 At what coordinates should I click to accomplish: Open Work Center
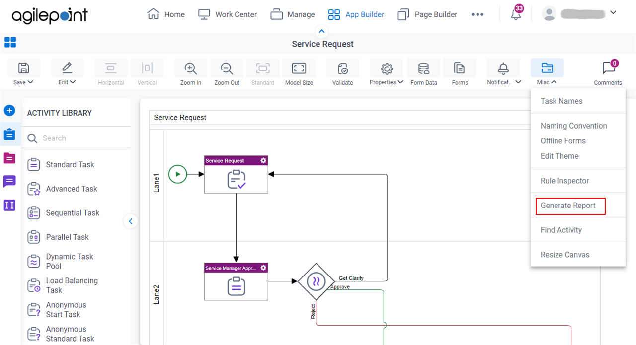click(x=228, y=14)
